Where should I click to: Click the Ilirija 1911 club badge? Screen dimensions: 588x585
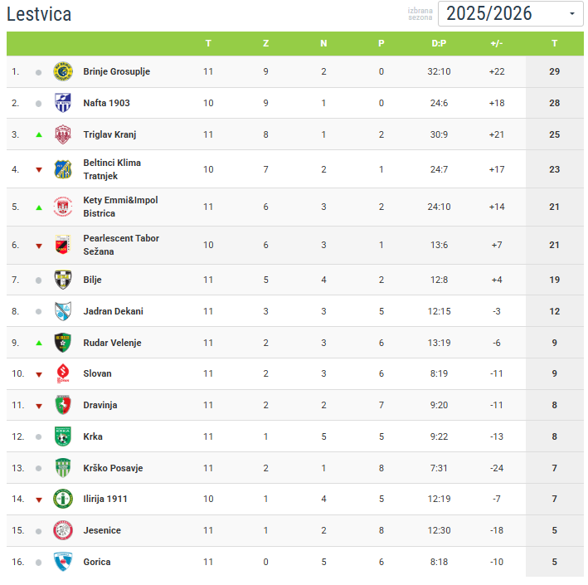(63, 499)
